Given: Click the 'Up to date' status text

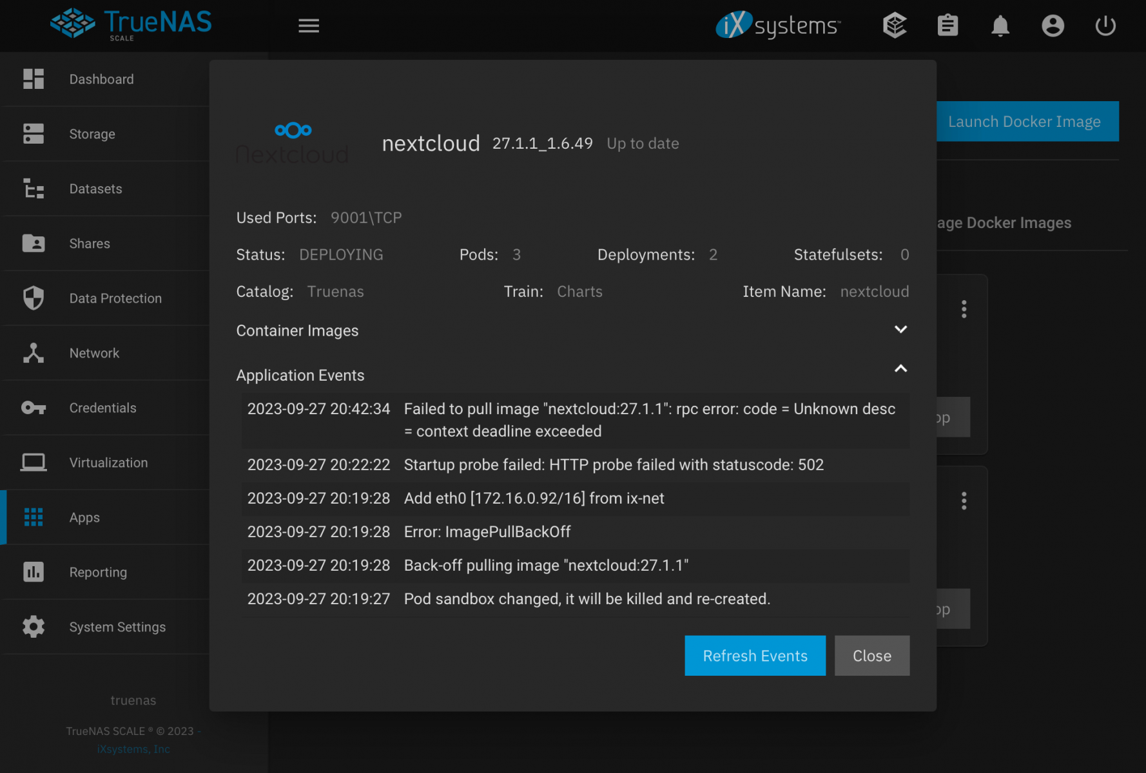Looking at the screenshot, I should [x=643, y=144].
